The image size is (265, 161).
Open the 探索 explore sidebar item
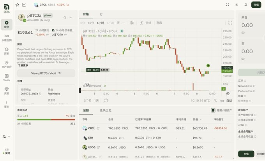click(7, 51)
